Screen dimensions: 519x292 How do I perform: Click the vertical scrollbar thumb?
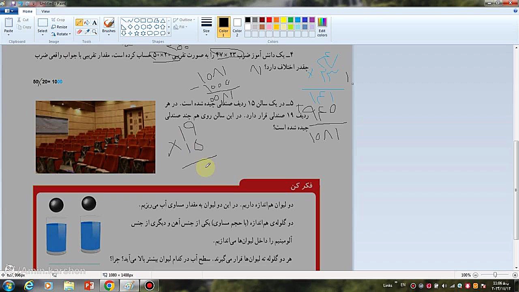(516, 190)
